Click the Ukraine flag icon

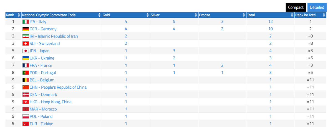tap(26, 58)
